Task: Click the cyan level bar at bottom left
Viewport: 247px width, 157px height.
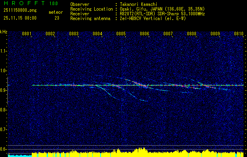Action: 20,155
